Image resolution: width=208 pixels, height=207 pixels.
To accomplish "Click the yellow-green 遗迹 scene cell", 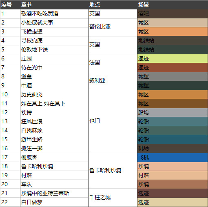I will coord(173,58).
